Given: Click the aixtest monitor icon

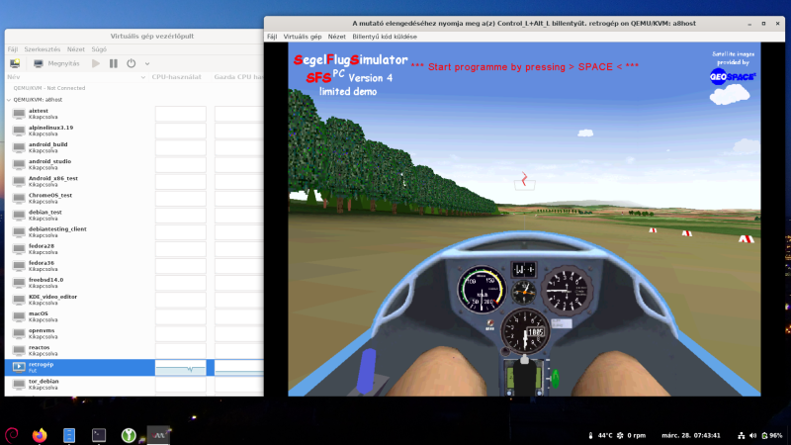Looking at the screenshot, I should pos(19,114).
